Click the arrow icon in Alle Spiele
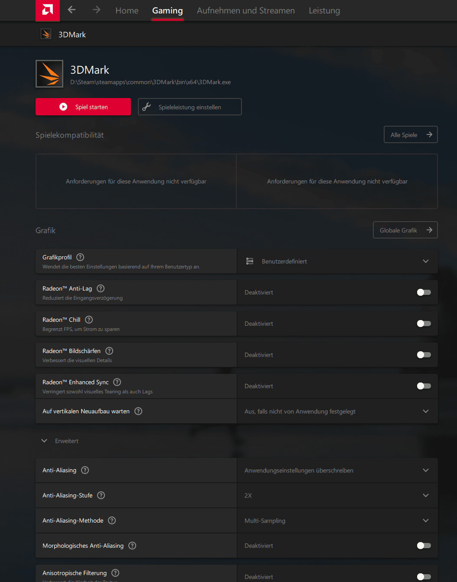This screenshot has height=582, width=457. (429, 134)
